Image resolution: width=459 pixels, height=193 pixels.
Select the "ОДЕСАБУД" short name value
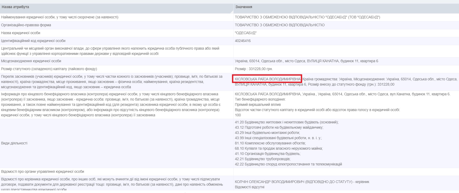[246, 33]
